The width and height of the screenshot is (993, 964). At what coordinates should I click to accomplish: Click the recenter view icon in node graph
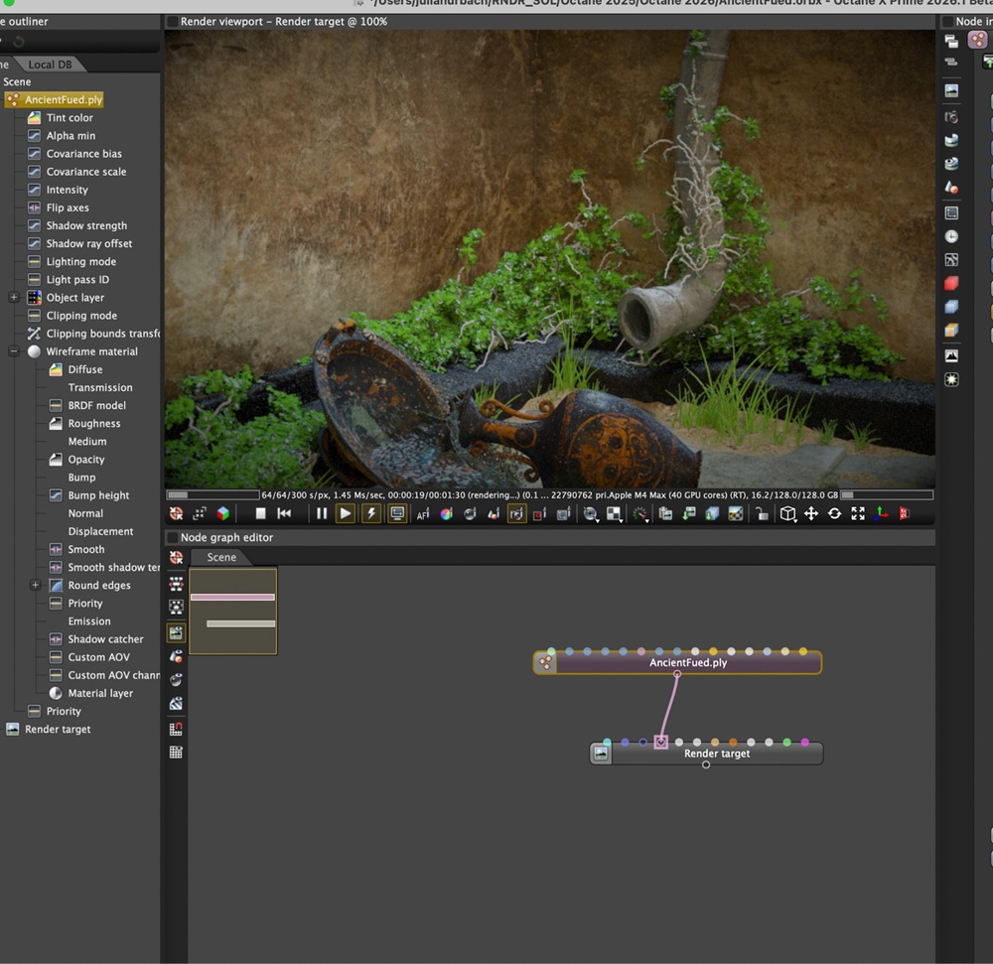[x=176, y=558]
